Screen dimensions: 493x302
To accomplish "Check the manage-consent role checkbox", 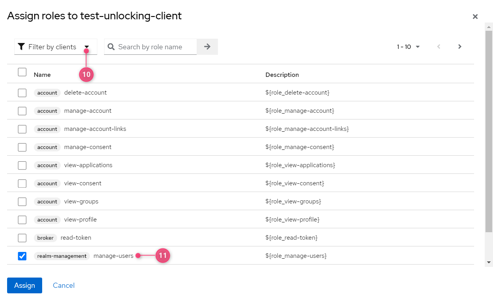I will pos(22,147).
